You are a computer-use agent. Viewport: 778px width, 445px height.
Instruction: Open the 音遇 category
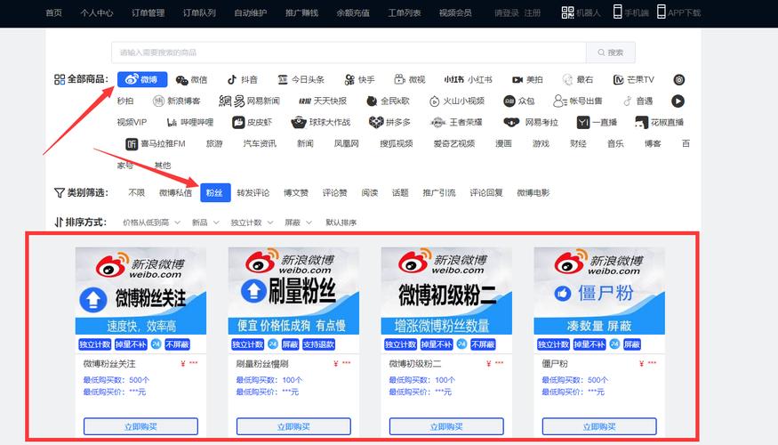638,101
